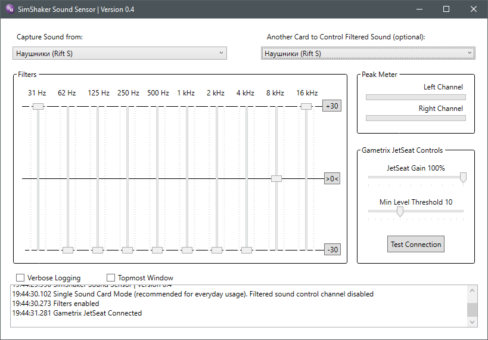Click the 4 kHz filter slider thumb
Viewport: 488px width, 340px height.
click(x=247, y=250)
